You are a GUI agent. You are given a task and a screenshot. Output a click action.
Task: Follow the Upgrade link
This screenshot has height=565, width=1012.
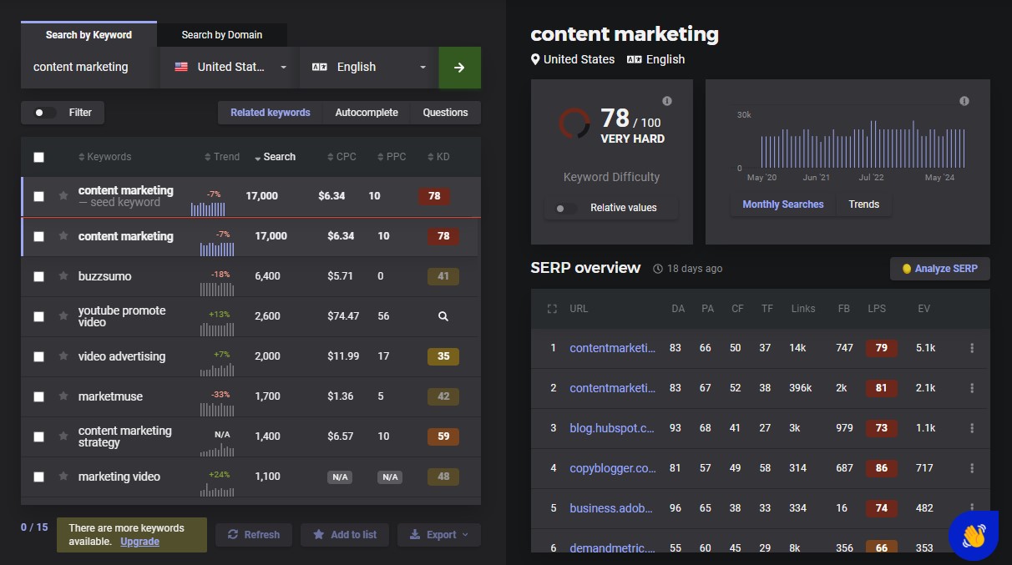point(139,542)
